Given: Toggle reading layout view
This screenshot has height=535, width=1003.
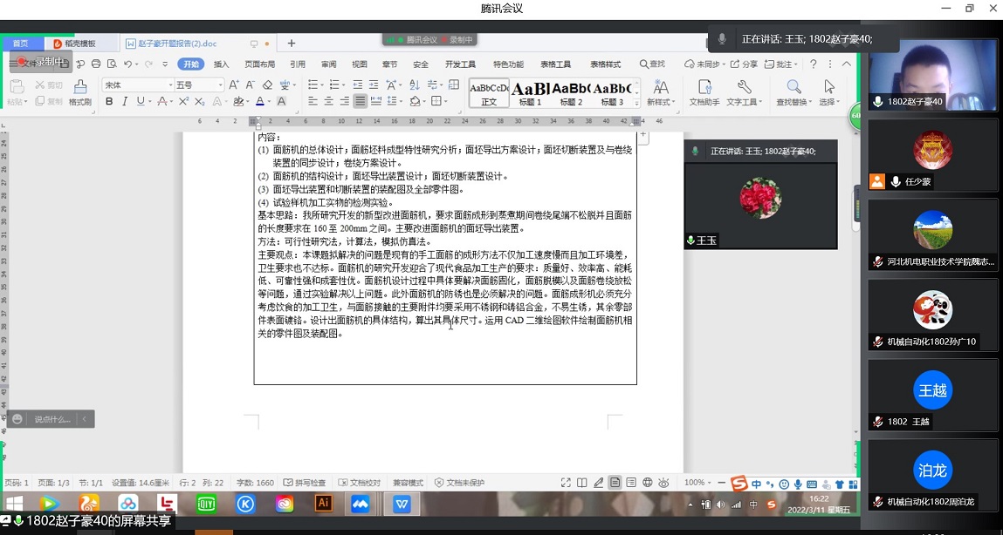Looking at the screenshot, I should [582, 483].
